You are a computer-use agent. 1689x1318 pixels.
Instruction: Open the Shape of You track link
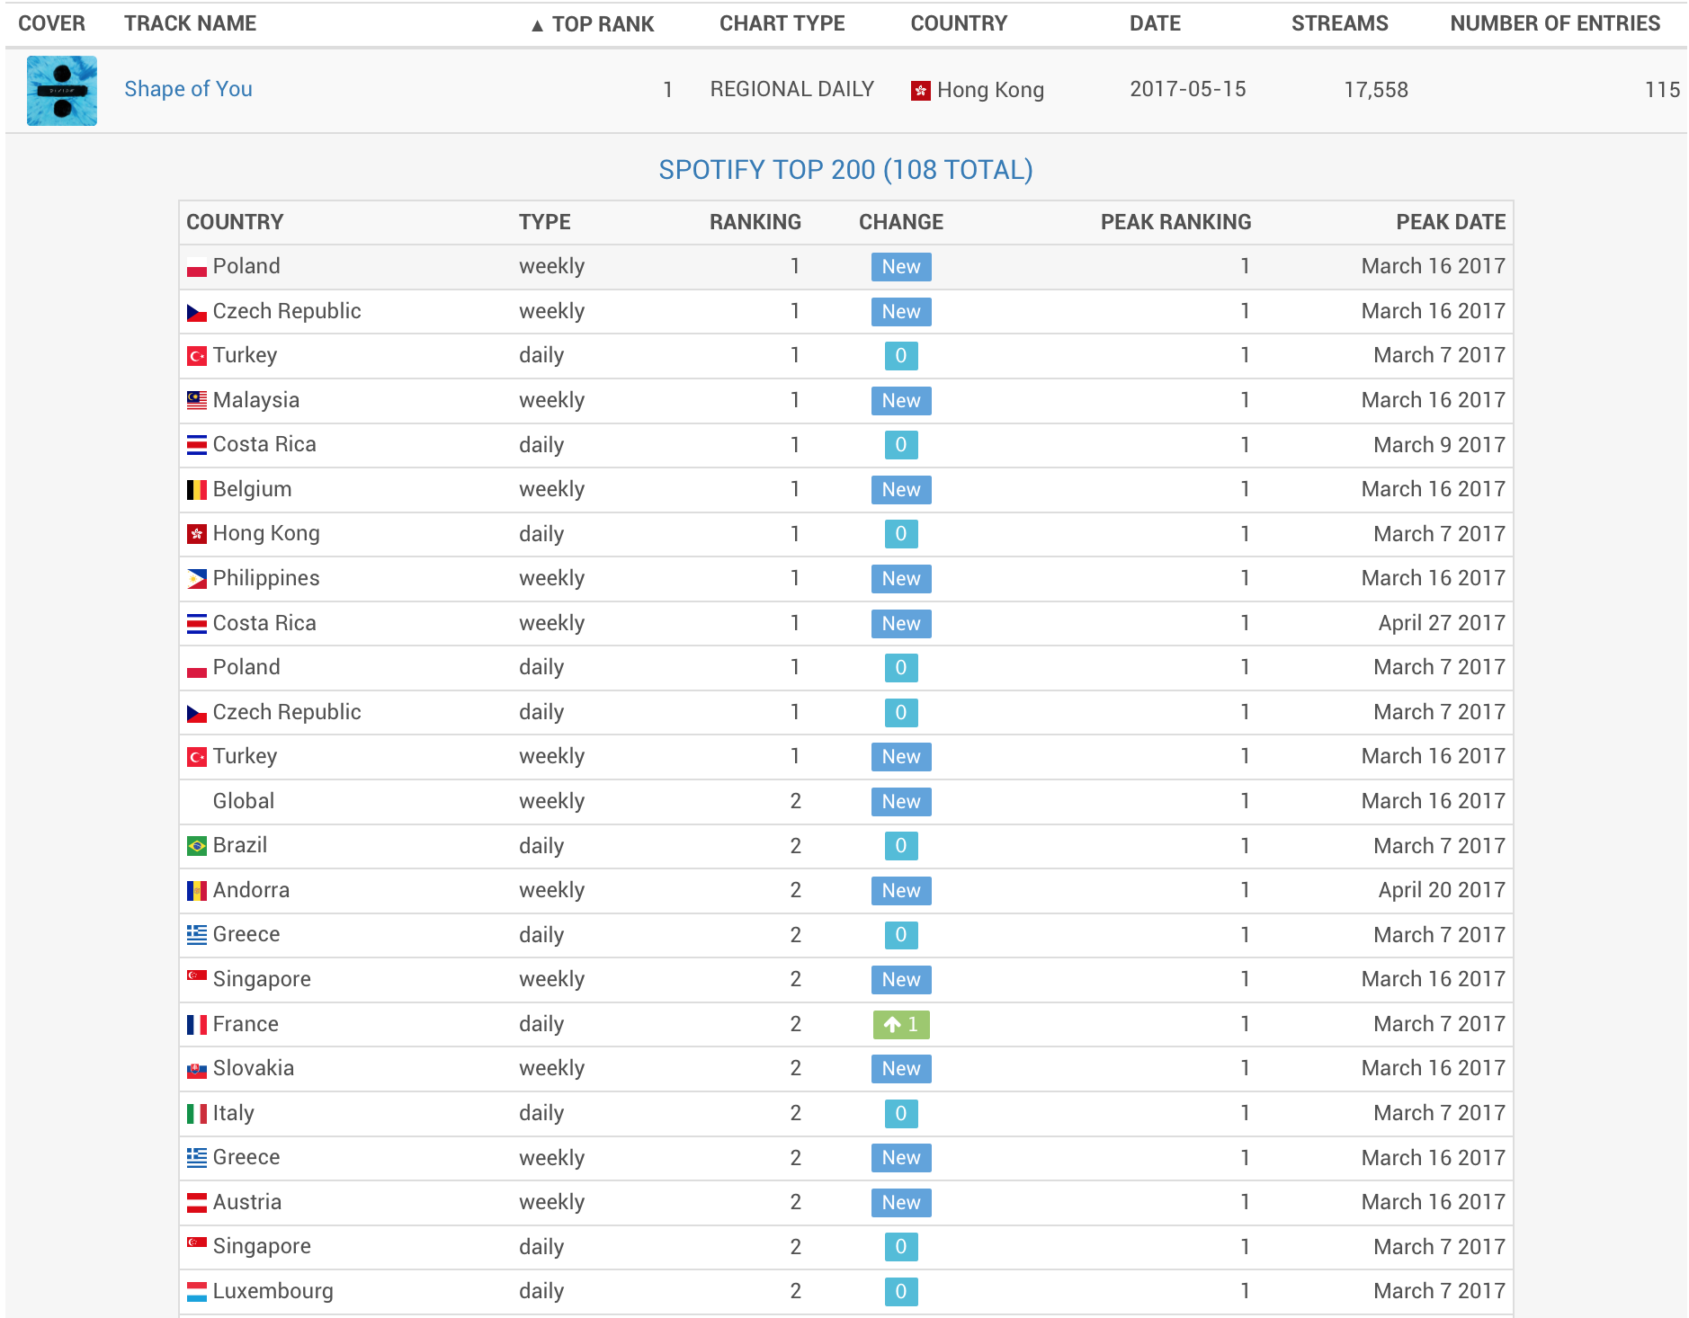[x=188, y=89]
